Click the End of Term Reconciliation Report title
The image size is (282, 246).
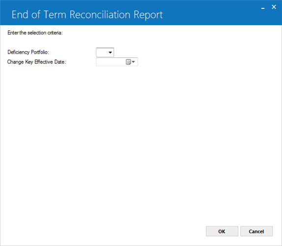click(87, 15)
